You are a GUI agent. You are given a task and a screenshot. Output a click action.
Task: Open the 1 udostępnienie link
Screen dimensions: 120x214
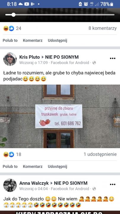tap(100, 154)
